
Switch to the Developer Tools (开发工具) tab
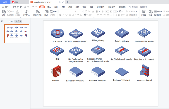101,7
